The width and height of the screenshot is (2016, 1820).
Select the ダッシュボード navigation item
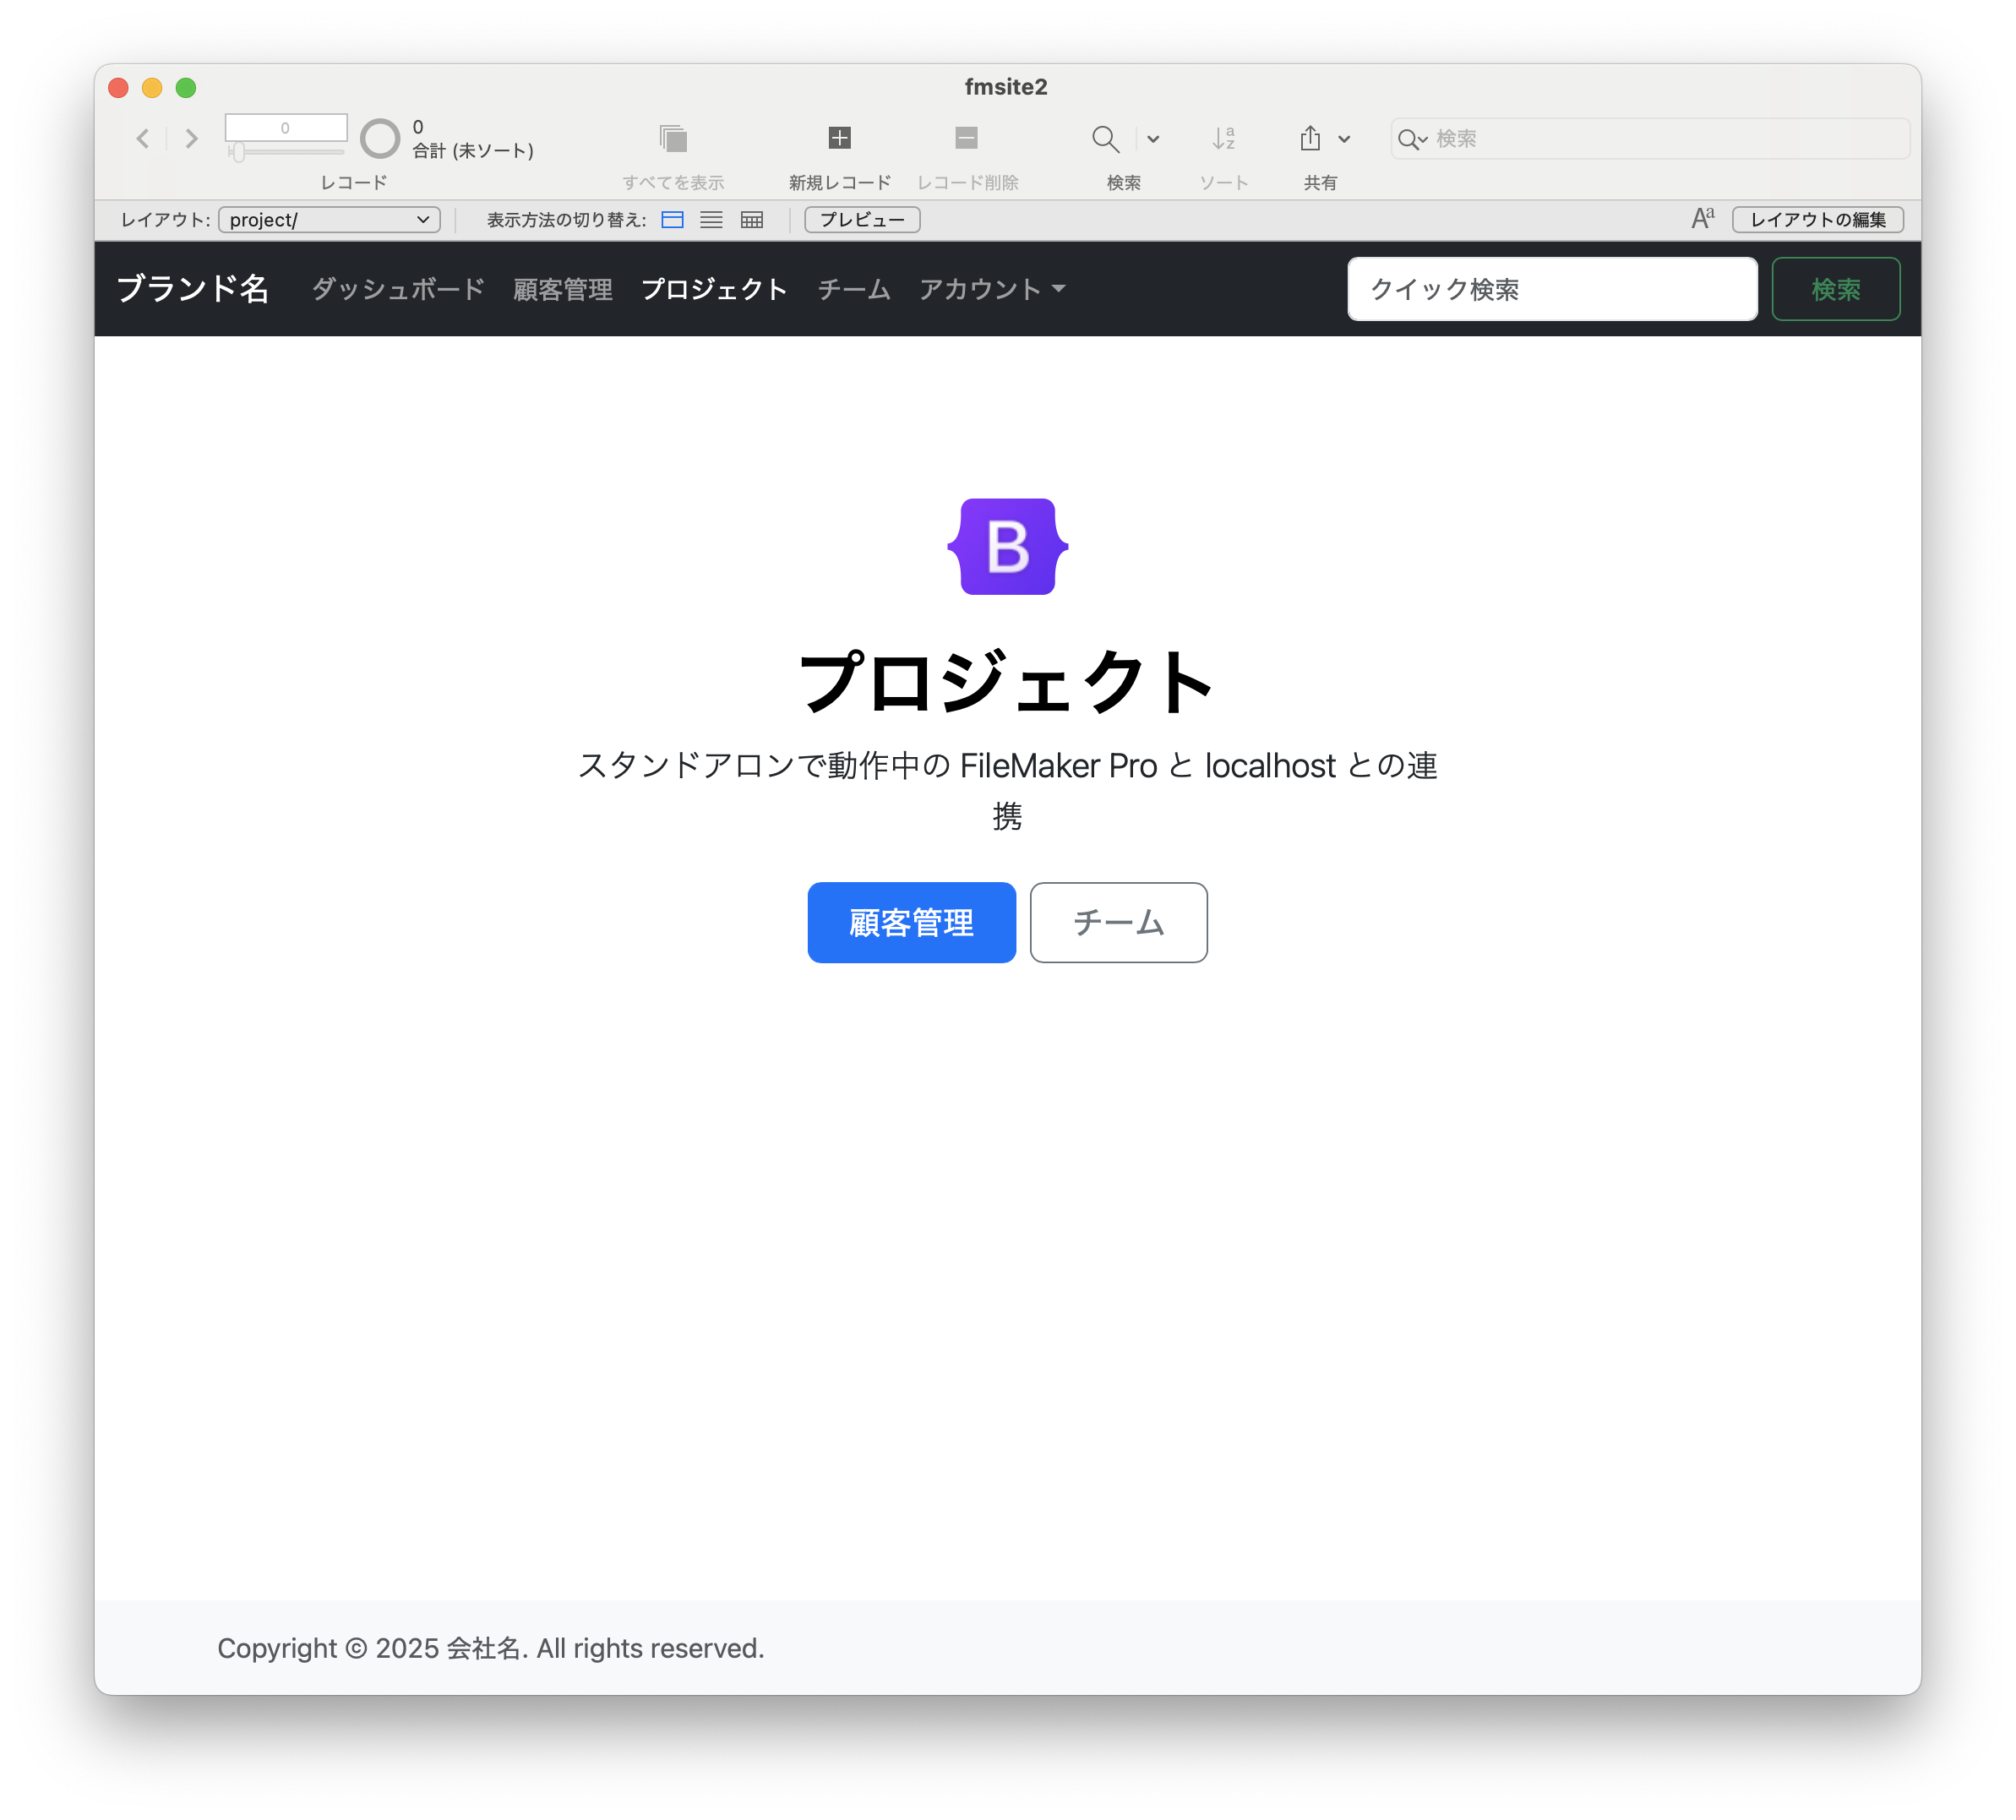pos(397,289)
